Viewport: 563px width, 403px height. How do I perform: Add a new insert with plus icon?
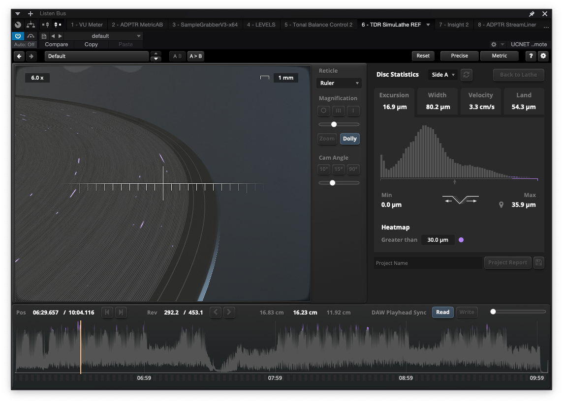[31, 14]
